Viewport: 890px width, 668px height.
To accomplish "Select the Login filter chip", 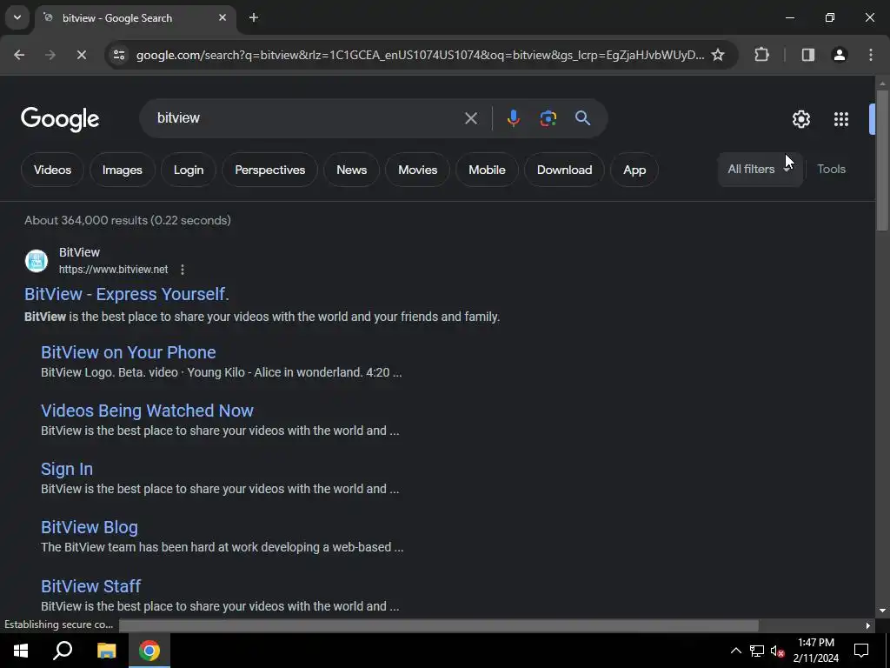I will pyautogui.click(x=189, y=170).
